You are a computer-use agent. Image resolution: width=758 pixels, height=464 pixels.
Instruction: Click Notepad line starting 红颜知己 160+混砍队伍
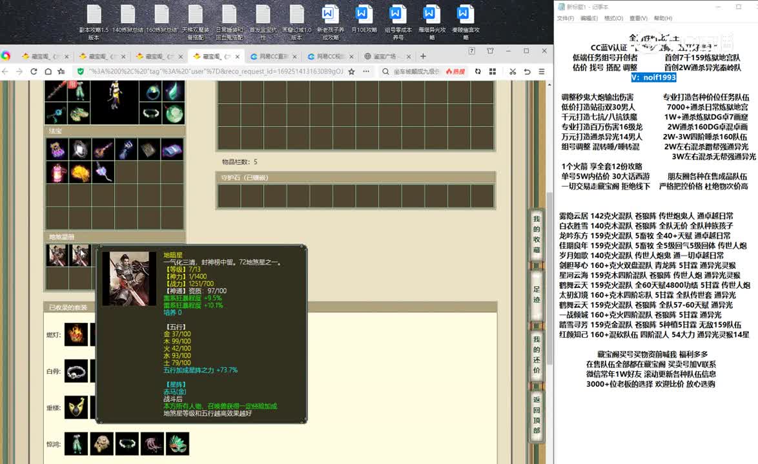click(654, 334)
